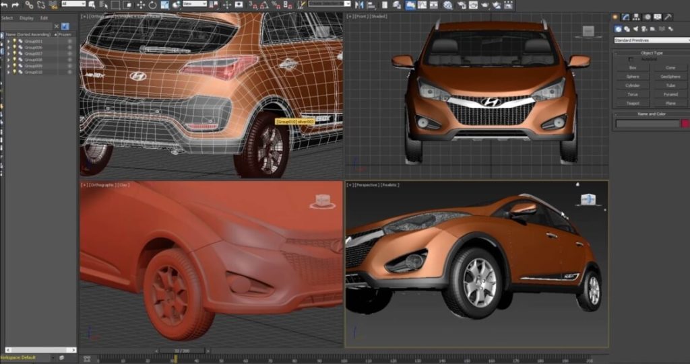
Task: Open the Select menu in Scene Explorer
Action: [7, 18]
